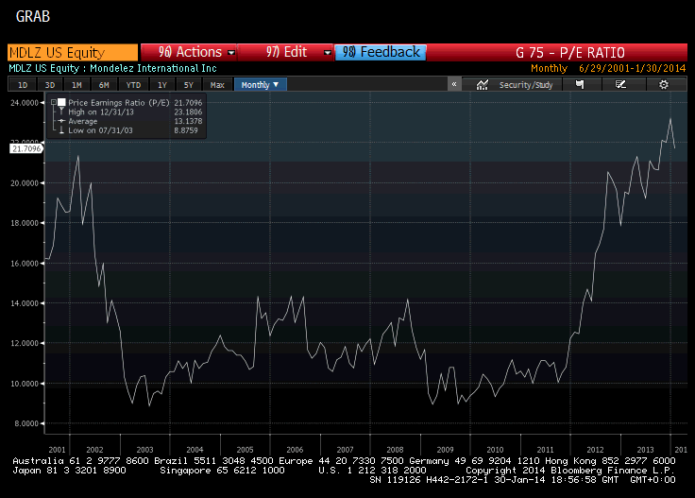Switch to the Max range tab

217,85
